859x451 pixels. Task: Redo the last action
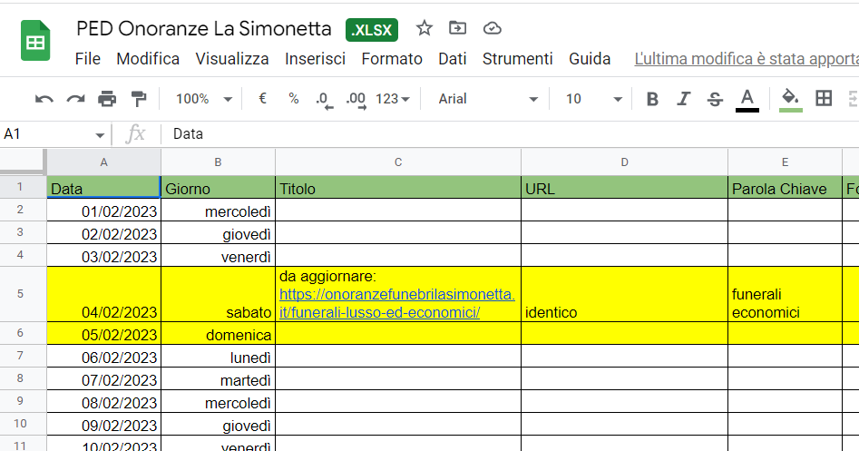[x=75, y=99]
